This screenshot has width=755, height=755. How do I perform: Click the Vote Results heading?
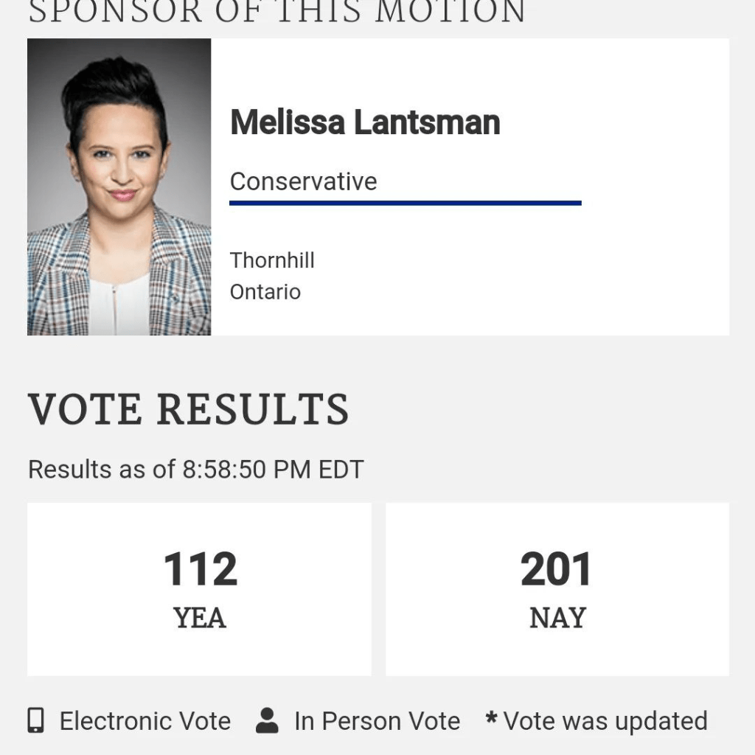(188, 409)
